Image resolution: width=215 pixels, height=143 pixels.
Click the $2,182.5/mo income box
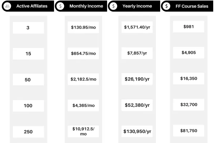(83, 79)
